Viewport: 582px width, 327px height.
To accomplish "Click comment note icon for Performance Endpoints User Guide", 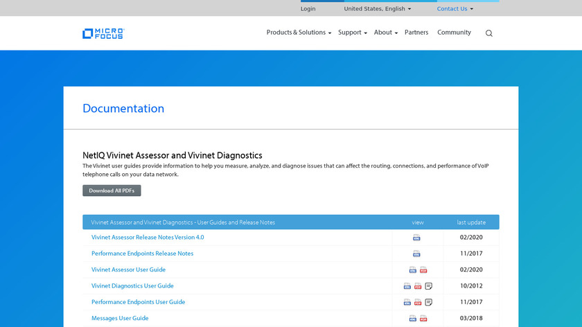I will [x=429, y=303].
